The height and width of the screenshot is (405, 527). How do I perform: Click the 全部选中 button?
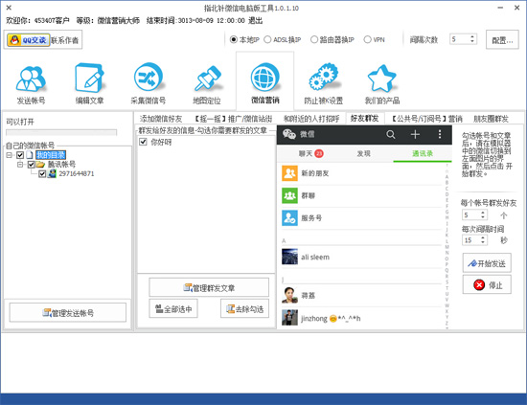click(173, 308)
